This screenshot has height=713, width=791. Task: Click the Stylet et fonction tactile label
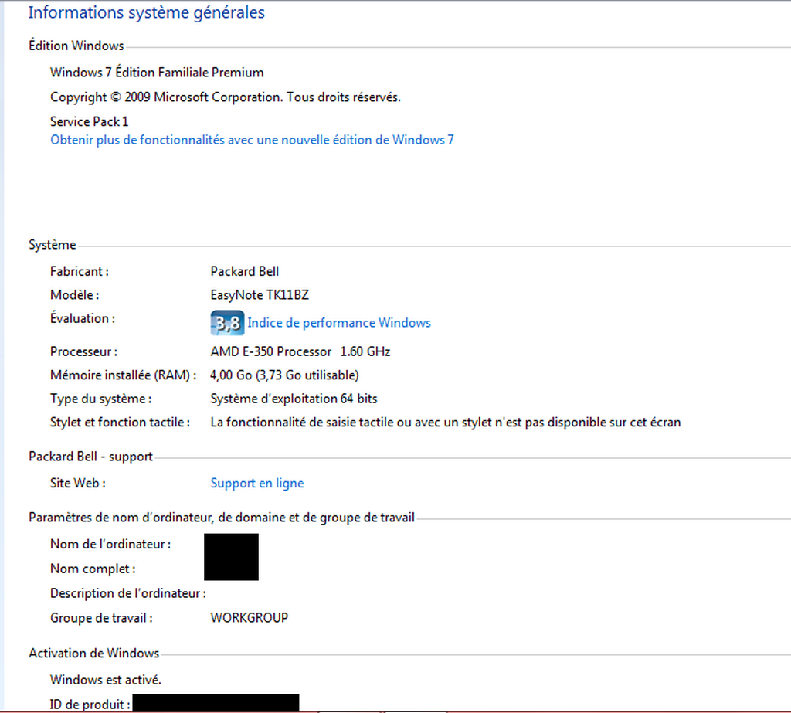tap(120, 423)
